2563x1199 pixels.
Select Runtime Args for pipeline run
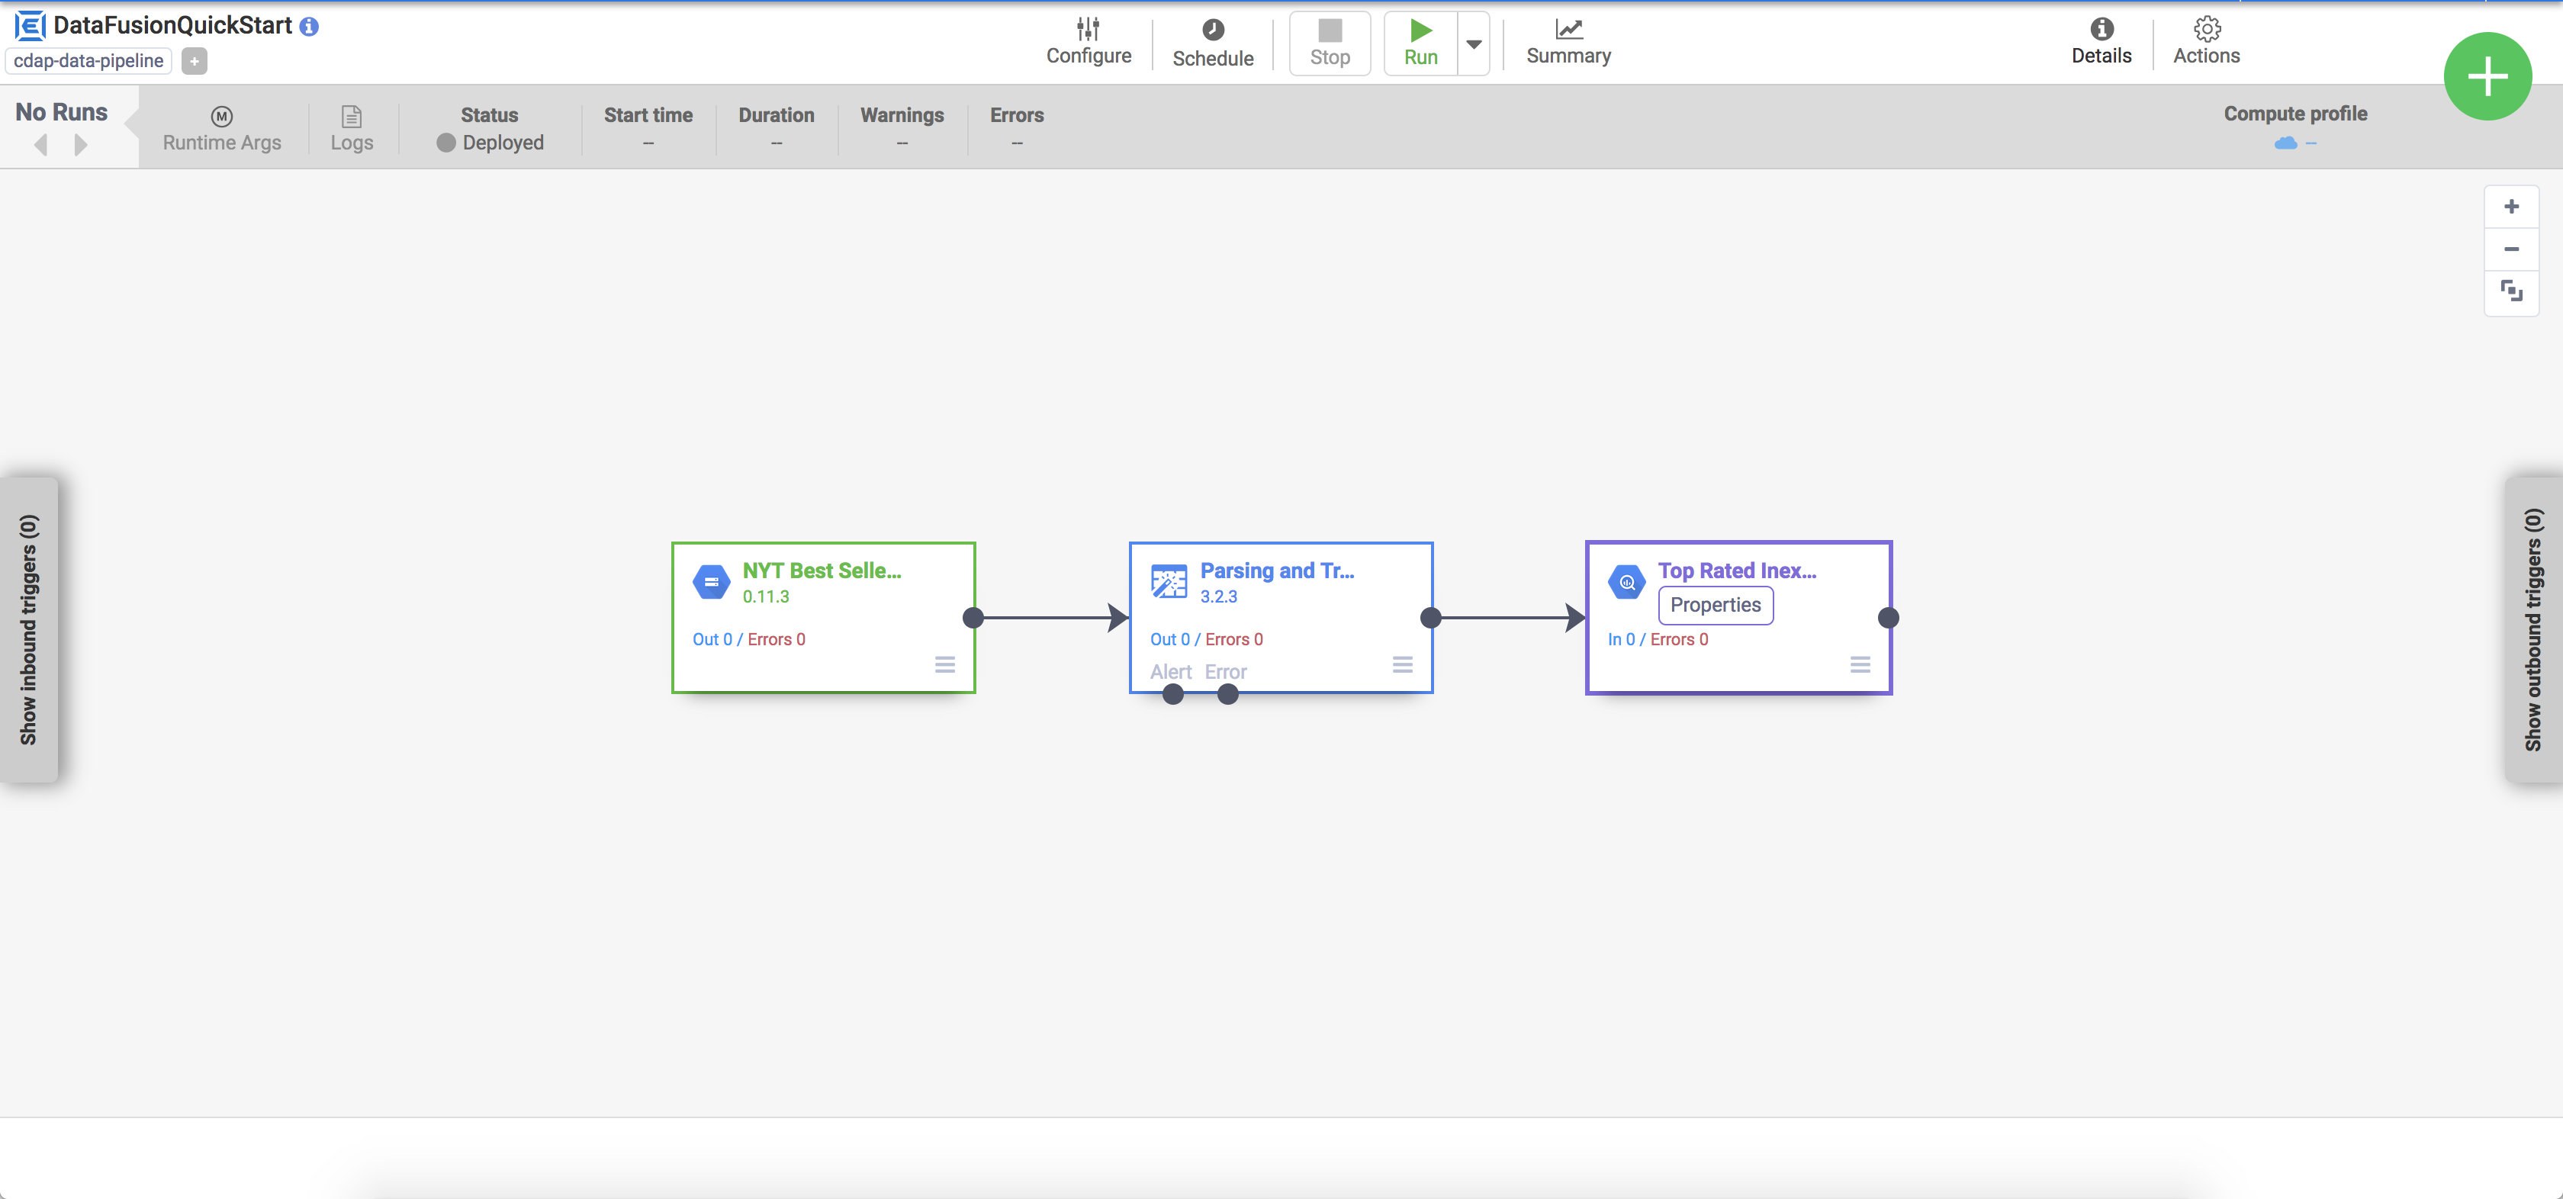pyautogui.click(x=220, y=127)
